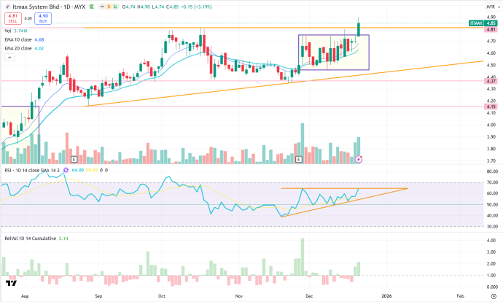Click the green flag icon beside MYX
This screenshot has width=503, height=302.
92,7
